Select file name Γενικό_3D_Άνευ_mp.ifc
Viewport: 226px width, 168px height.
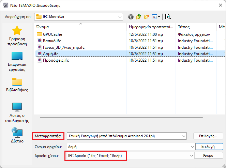click(63, 47)
